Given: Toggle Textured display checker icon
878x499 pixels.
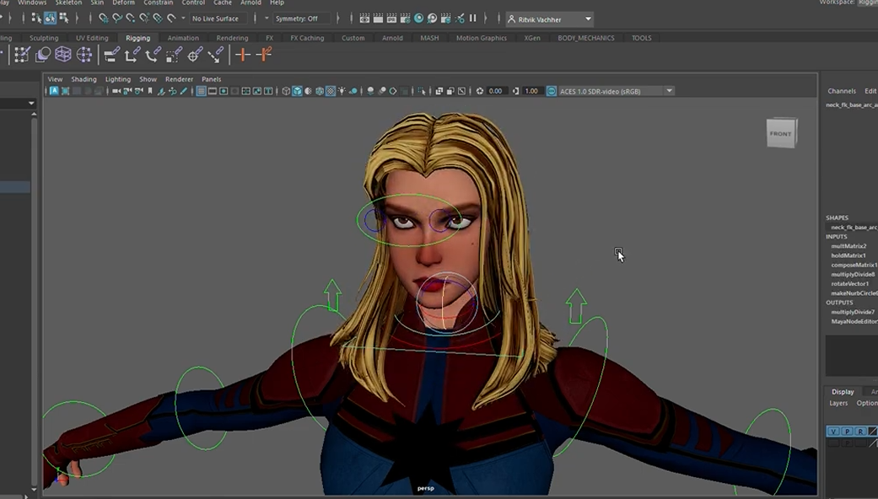Looking at the screenshot, I should (x=331, y=91).
